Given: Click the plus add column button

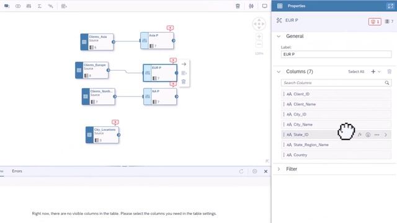Looking at the screenshot, I should click(x=373, y=72).
